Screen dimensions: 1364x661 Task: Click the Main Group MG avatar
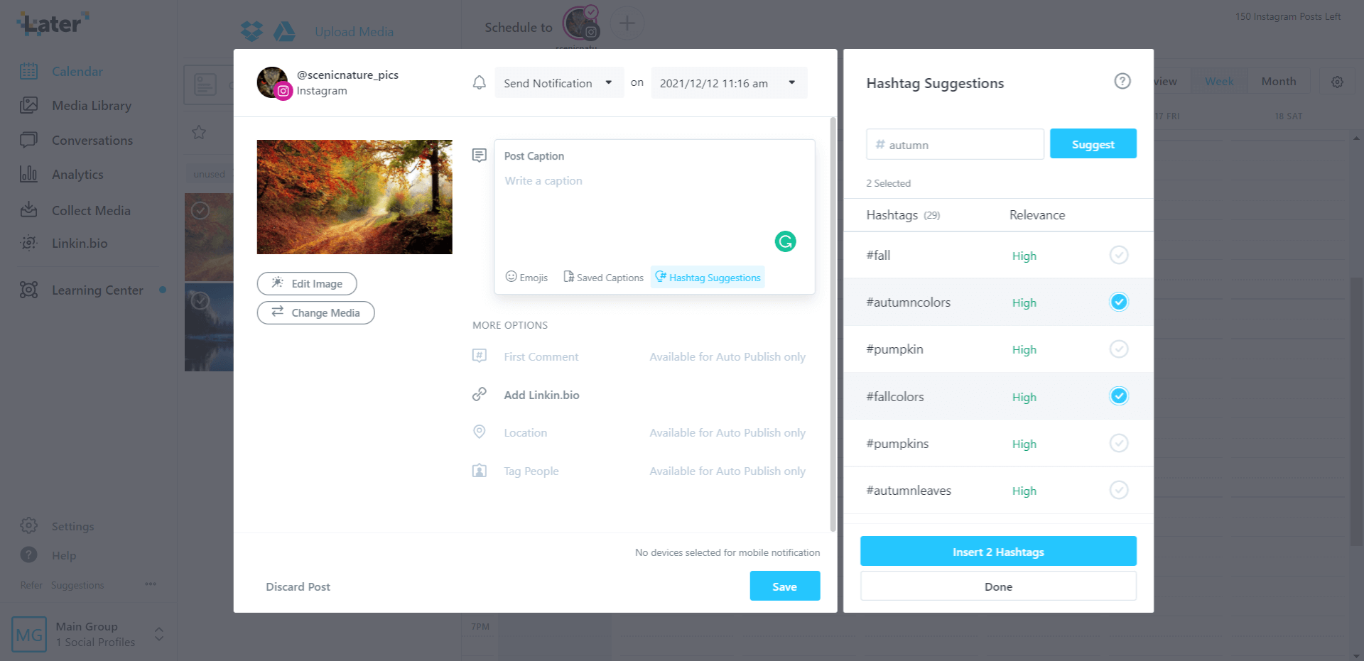click(29, 634)
